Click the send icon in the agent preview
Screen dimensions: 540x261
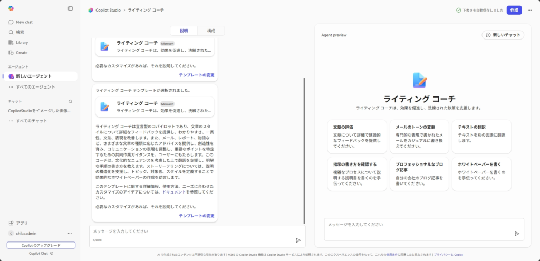517,234
